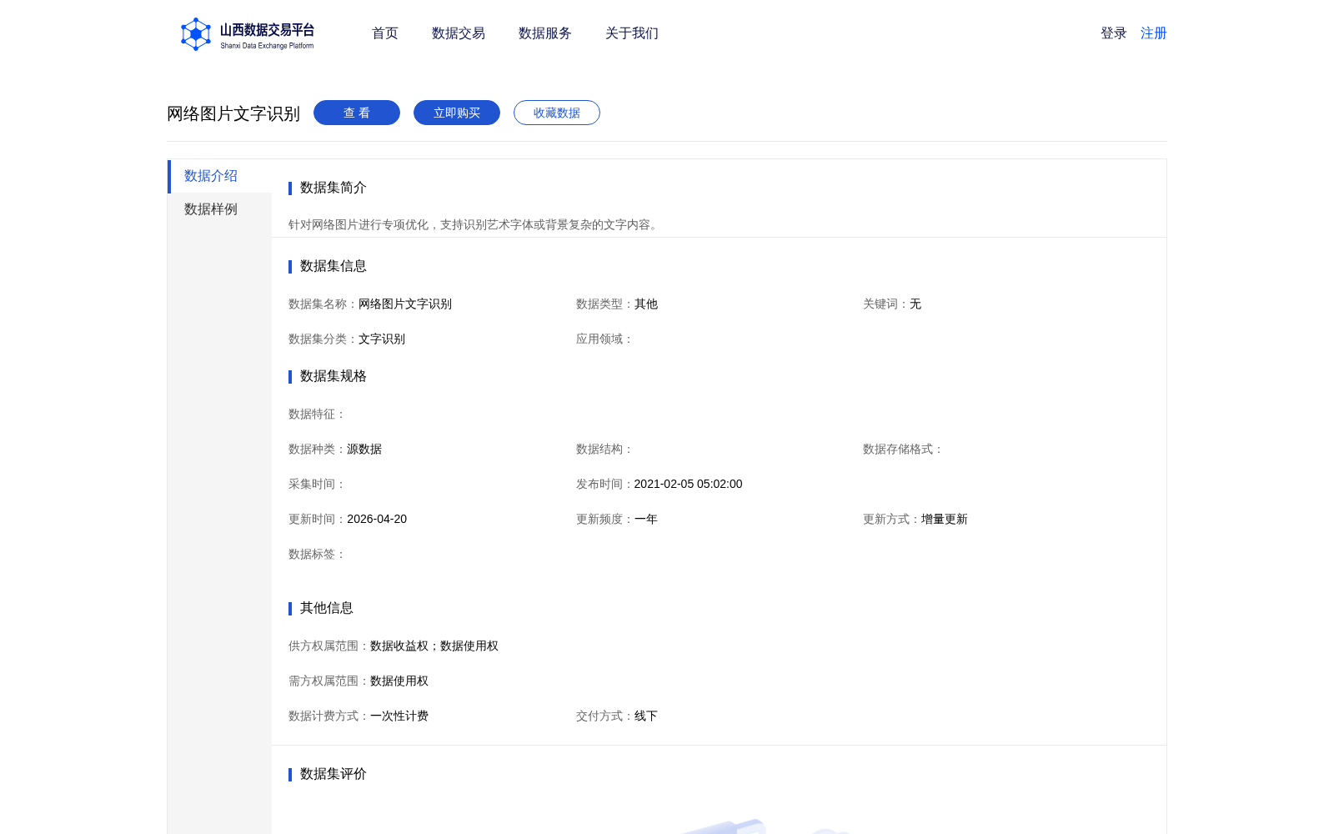Screen dimensions: 1334x834
Task: Open the 数据服务 menu item
Action: click(x=545, y=33)
